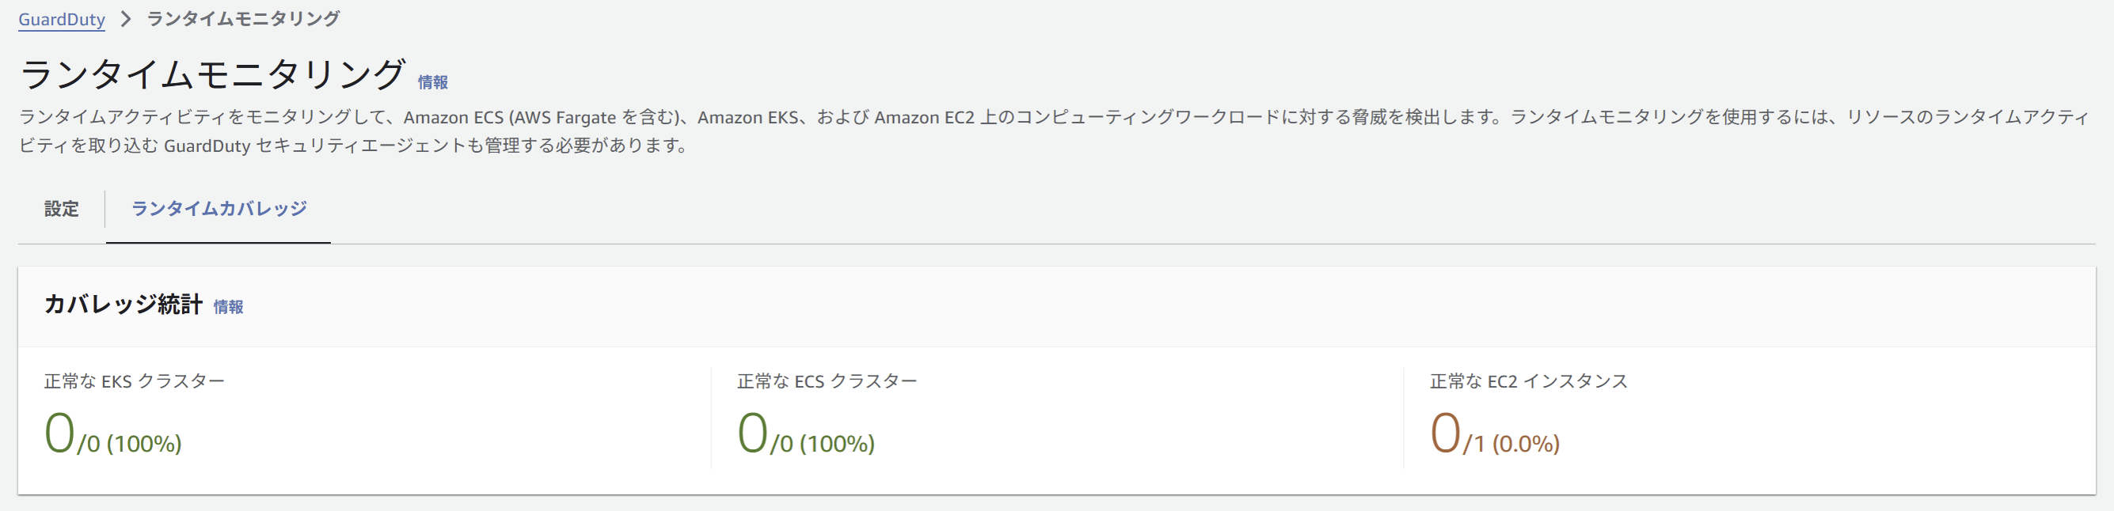Click the 正常な EC2 インスタンス label

1528,381
